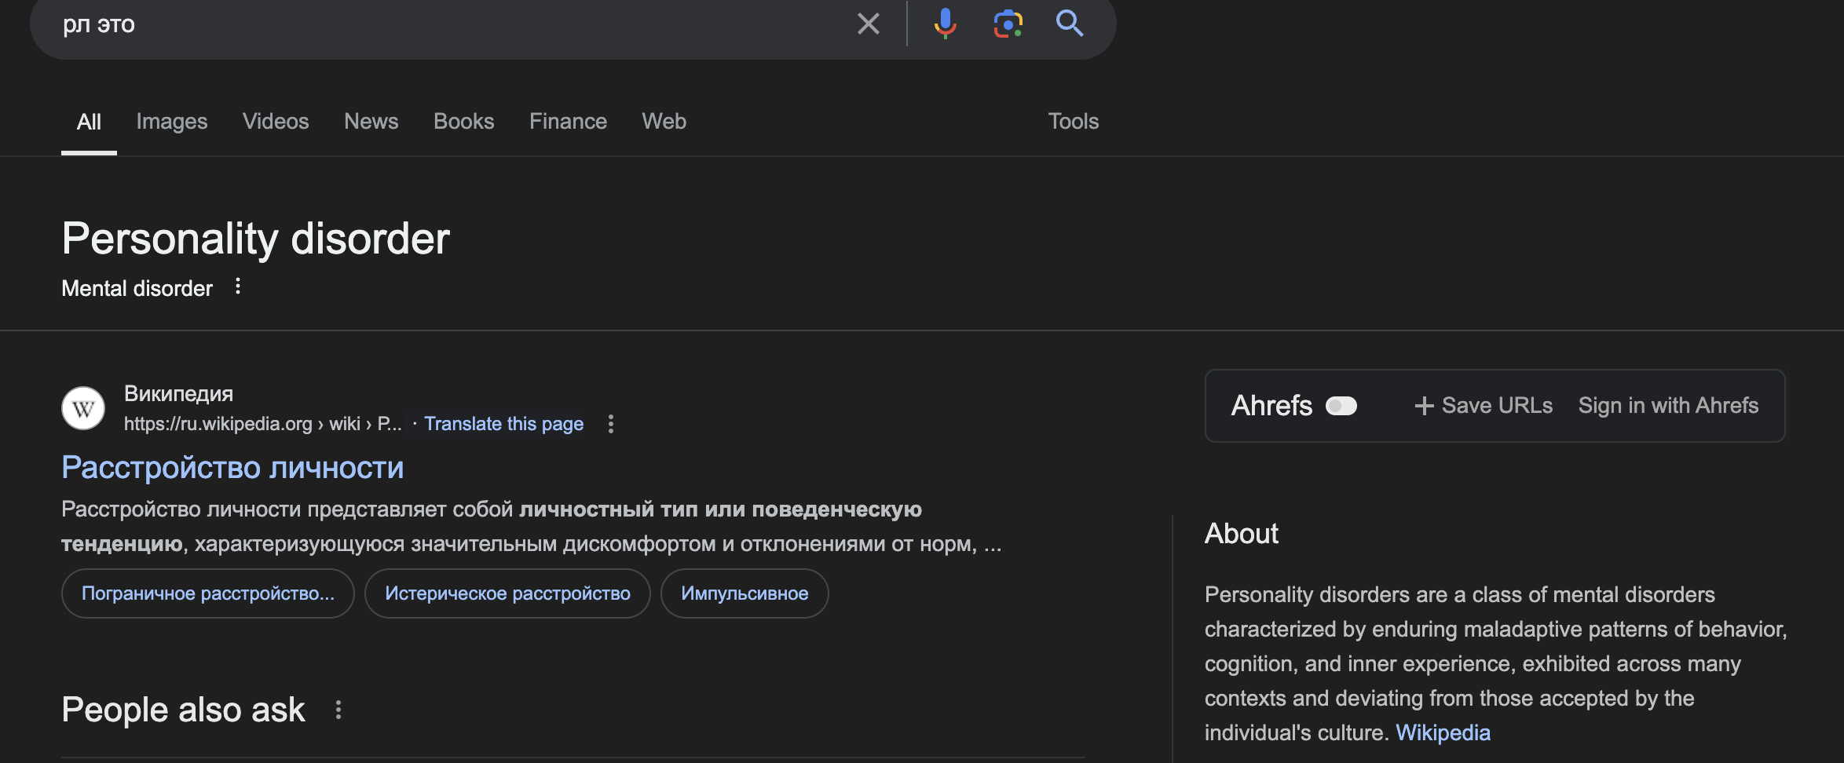Click the Wikipedia W favicon
1844x763 pixels.
(x=83, y=408)
